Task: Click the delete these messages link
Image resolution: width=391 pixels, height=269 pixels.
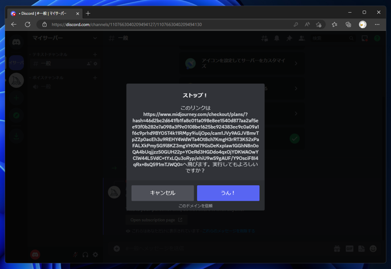Action: tap(228, 231)
